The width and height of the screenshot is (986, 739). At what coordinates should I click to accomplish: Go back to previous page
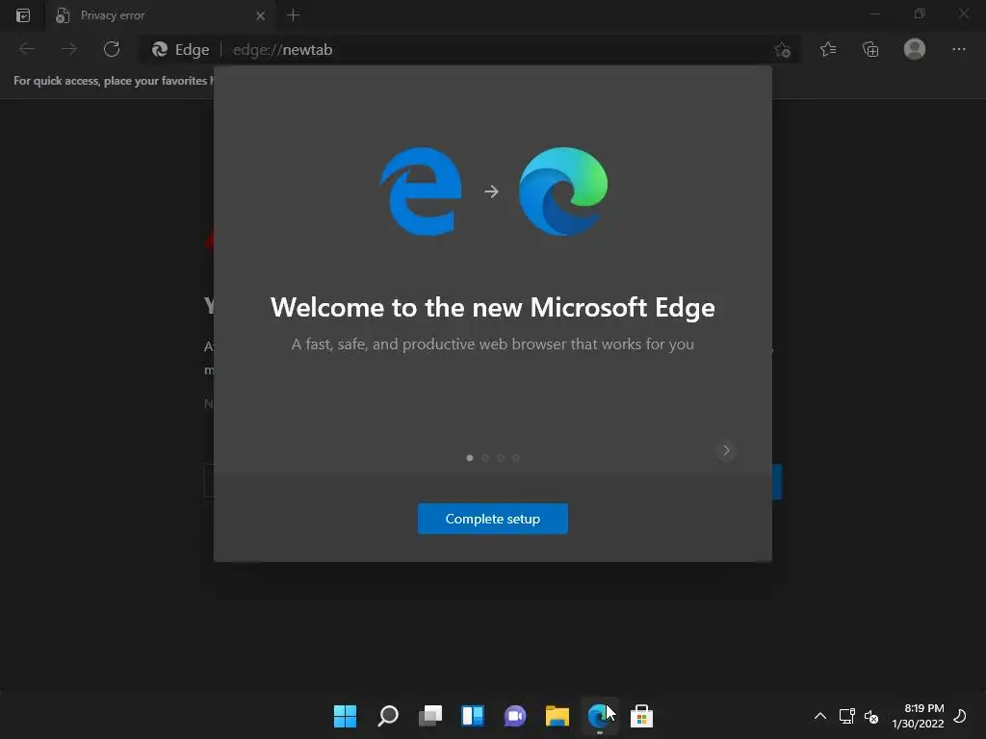[27, 49]
